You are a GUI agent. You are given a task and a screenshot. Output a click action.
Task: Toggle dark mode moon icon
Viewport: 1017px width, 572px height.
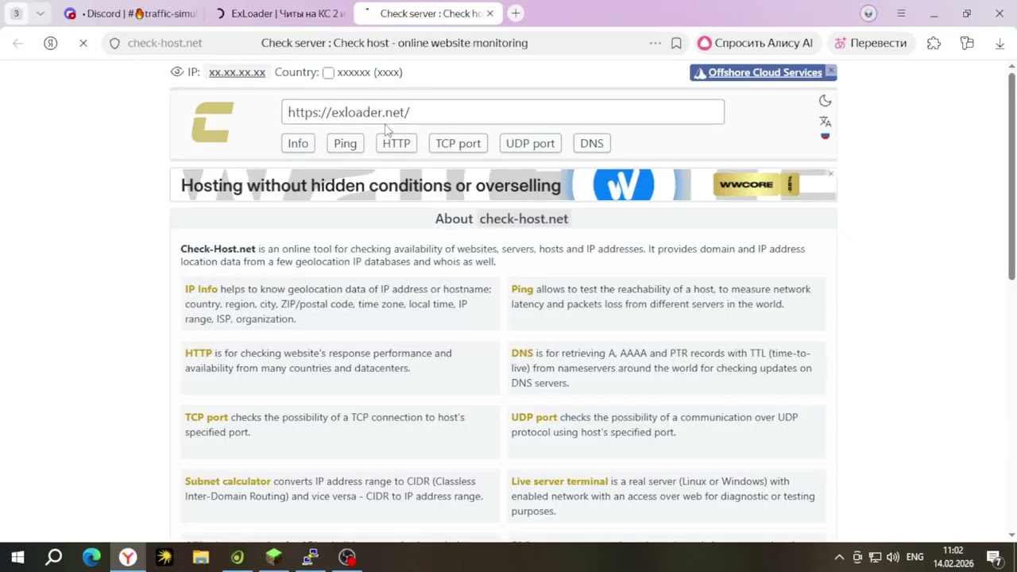click(826, 101)
